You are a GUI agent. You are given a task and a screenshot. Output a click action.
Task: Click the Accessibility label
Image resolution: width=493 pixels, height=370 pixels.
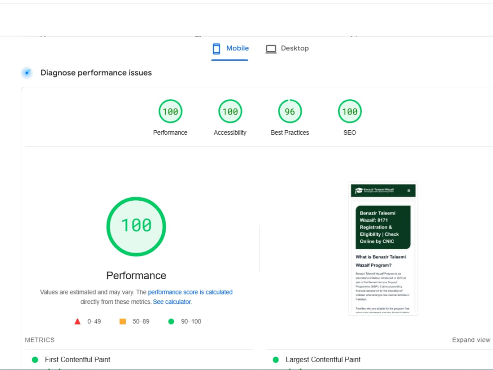[x=230, y=132]
